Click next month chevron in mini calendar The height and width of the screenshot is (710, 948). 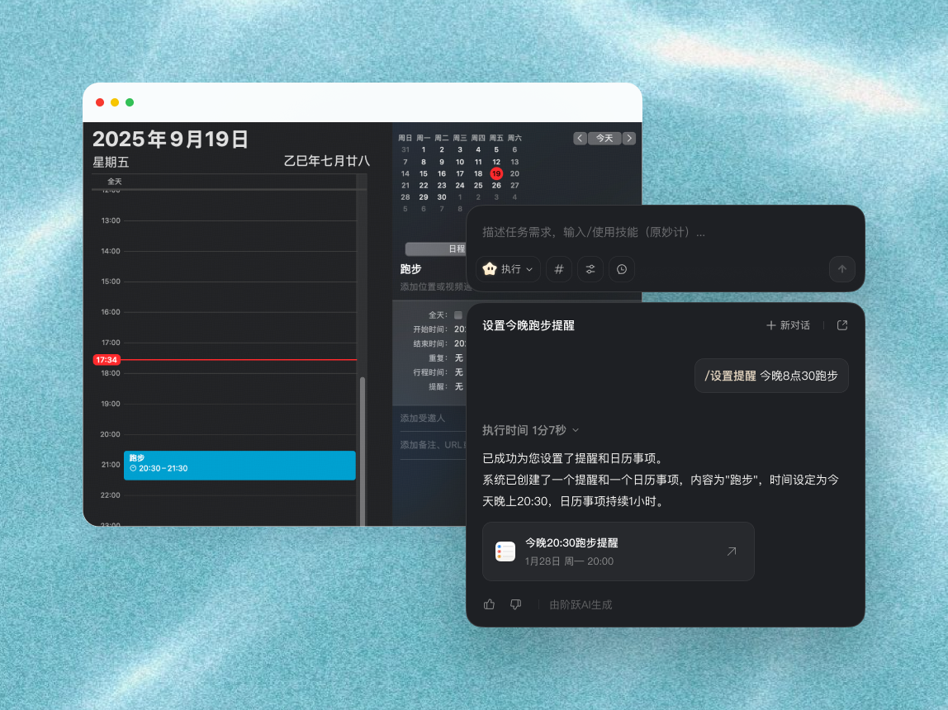pyautogui.click(x=628, y=138)
